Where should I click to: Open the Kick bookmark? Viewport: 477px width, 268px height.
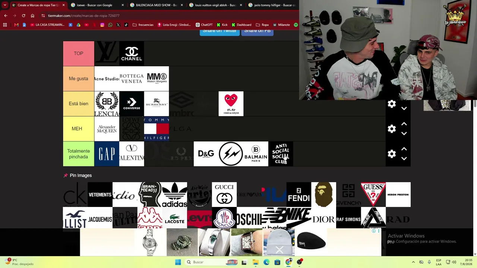coord(222,25)
